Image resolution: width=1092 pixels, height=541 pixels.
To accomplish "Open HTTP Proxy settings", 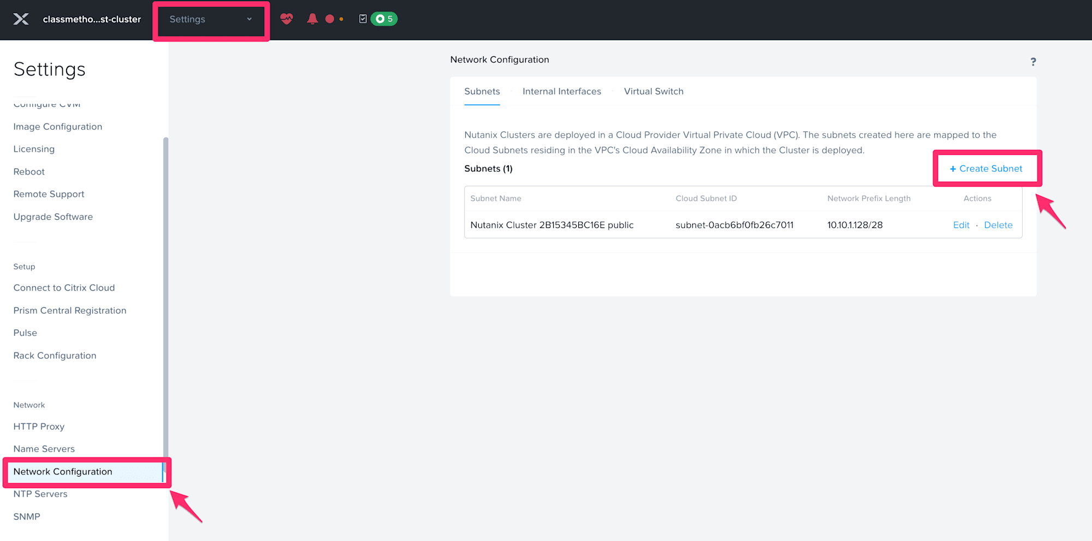I will tap(39, 426).
